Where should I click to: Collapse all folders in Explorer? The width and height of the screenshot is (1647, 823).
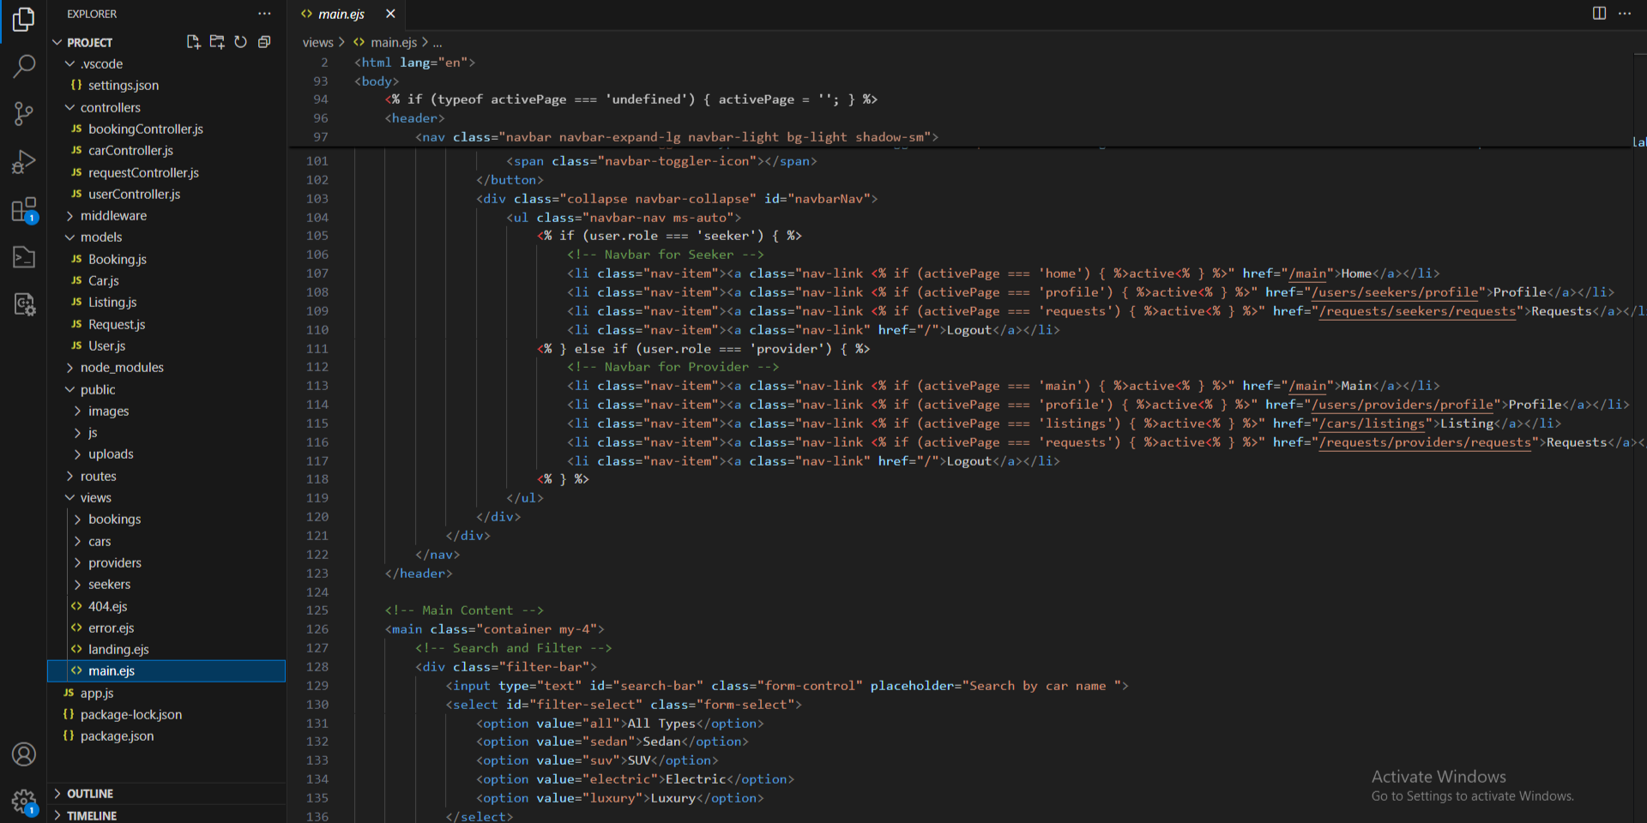[x=264, y=42]
